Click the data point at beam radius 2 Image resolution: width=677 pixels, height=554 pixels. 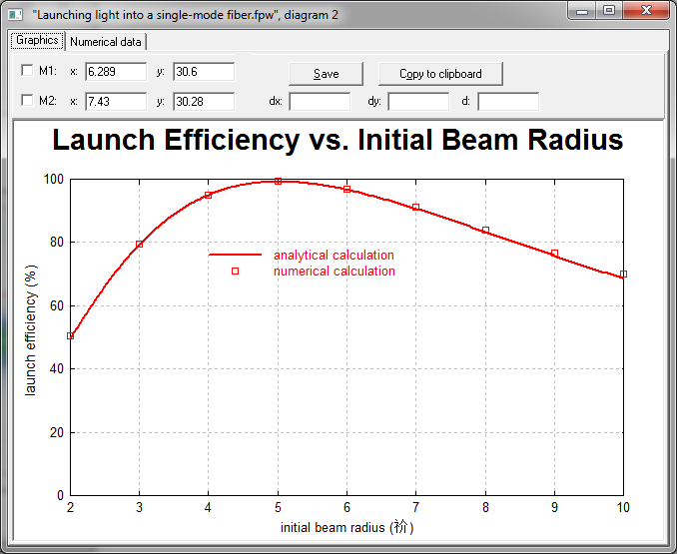pos(70,335)
